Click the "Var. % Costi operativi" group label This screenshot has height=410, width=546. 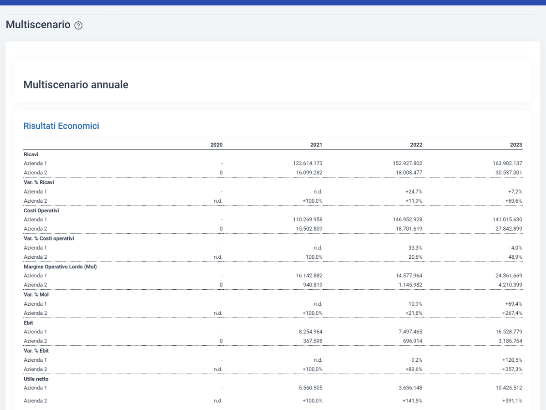pos(49,238)
